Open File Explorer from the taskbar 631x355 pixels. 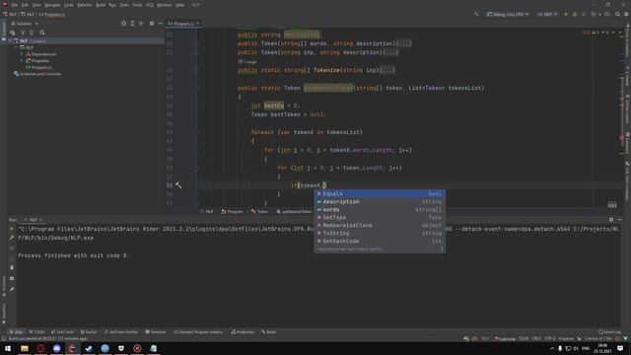[25, 348]
